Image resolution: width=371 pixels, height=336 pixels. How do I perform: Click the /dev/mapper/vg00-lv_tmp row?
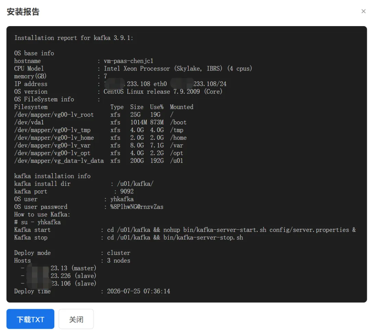(99, 130)
